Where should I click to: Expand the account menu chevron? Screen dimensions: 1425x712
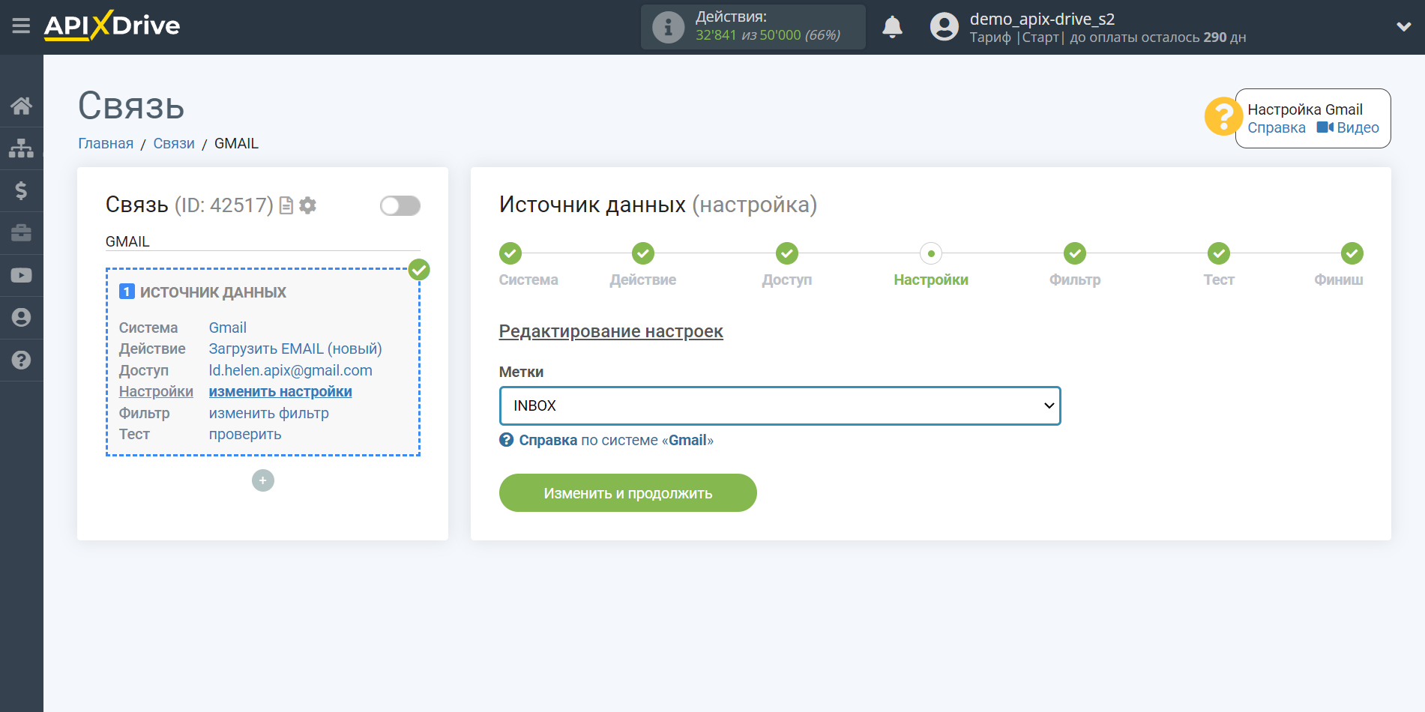1403,27
